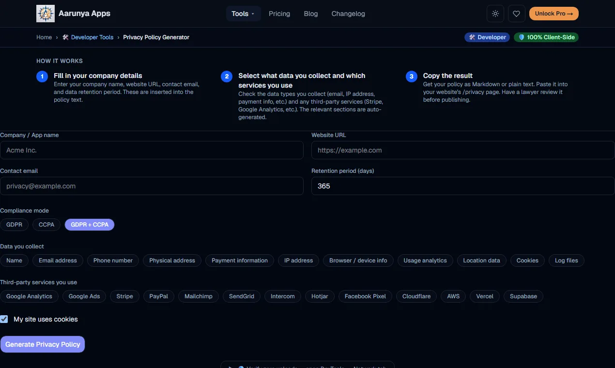Toggle the AWS service chip

coord(453,296)
